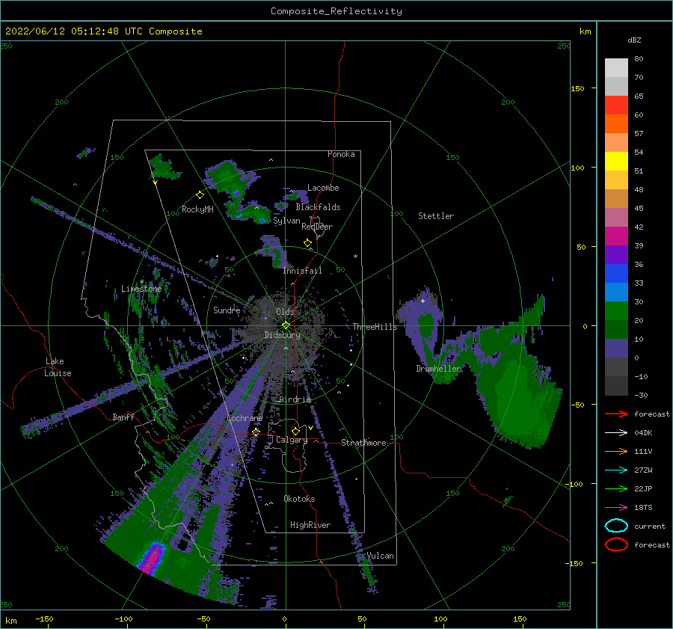Click the red forecast ellipse legend icon

[616, 544]
